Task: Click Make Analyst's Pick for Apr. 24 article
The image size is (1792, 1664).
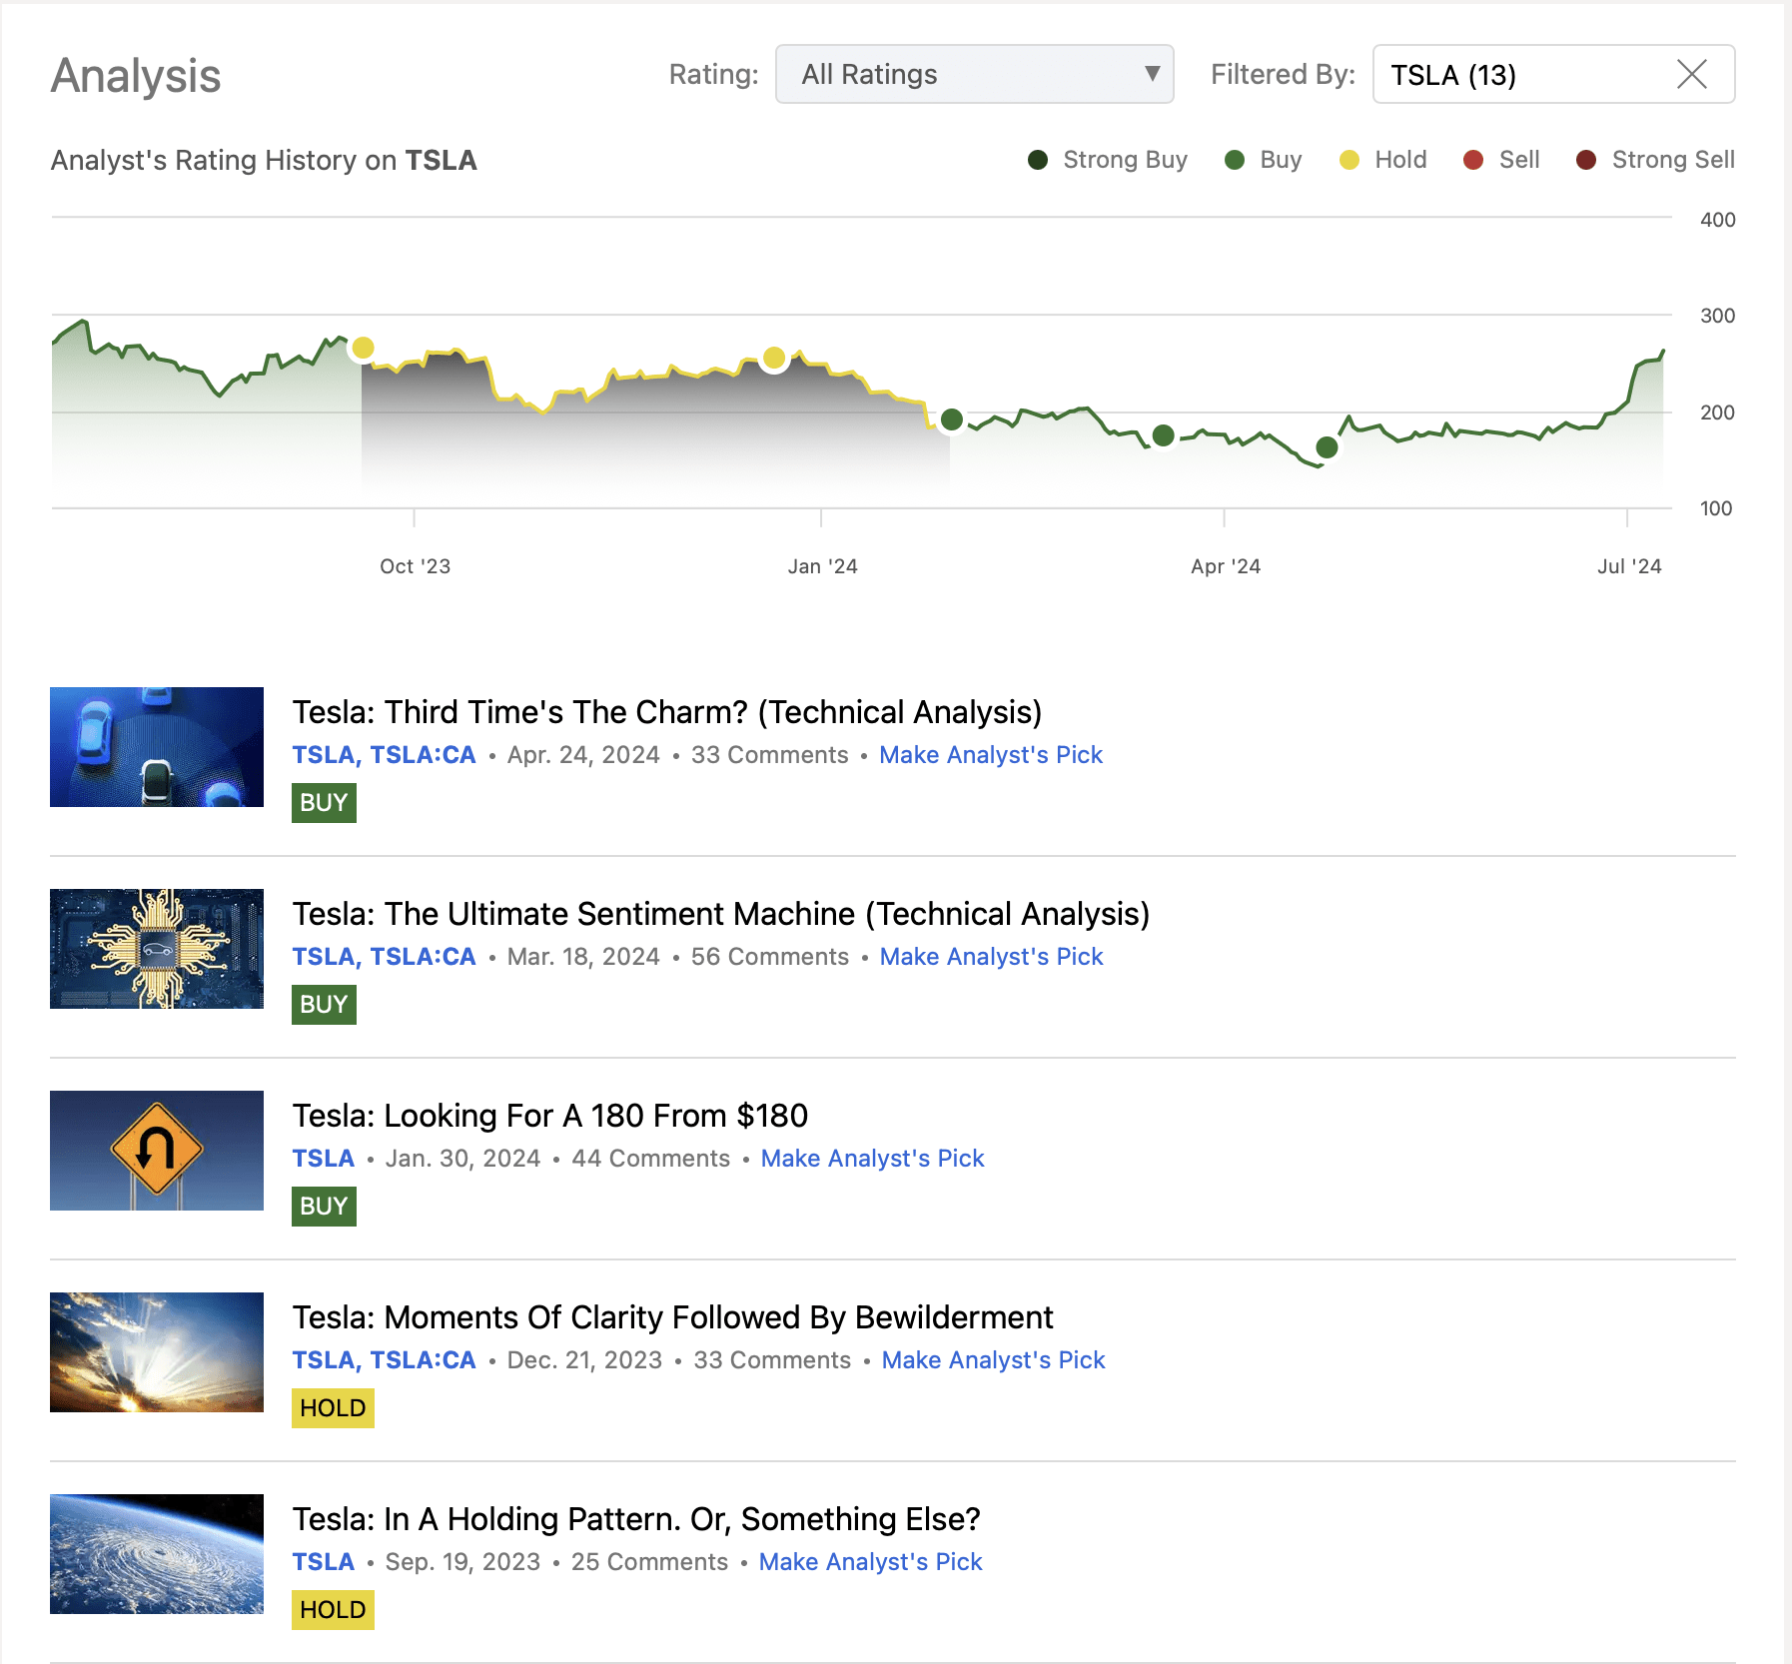Action: [990, 755]
